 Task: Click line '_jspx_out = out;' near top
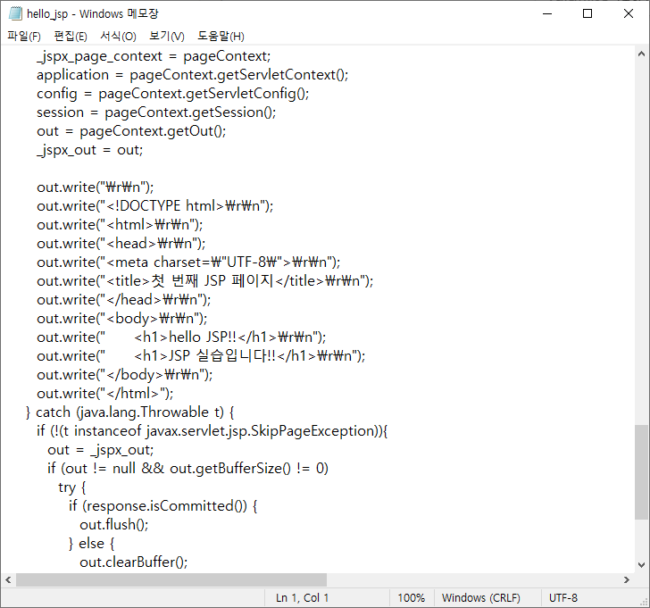[89, 150]
